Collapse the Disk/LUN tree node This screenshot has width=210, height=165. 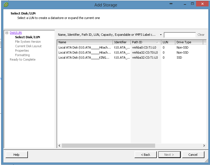pyautogui.click(x=7, y=33)
